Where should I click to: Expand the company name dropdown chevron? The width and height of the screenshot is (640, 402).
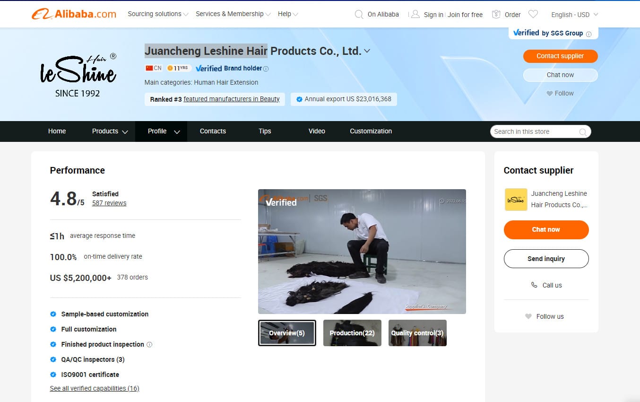tap(367, 51)
